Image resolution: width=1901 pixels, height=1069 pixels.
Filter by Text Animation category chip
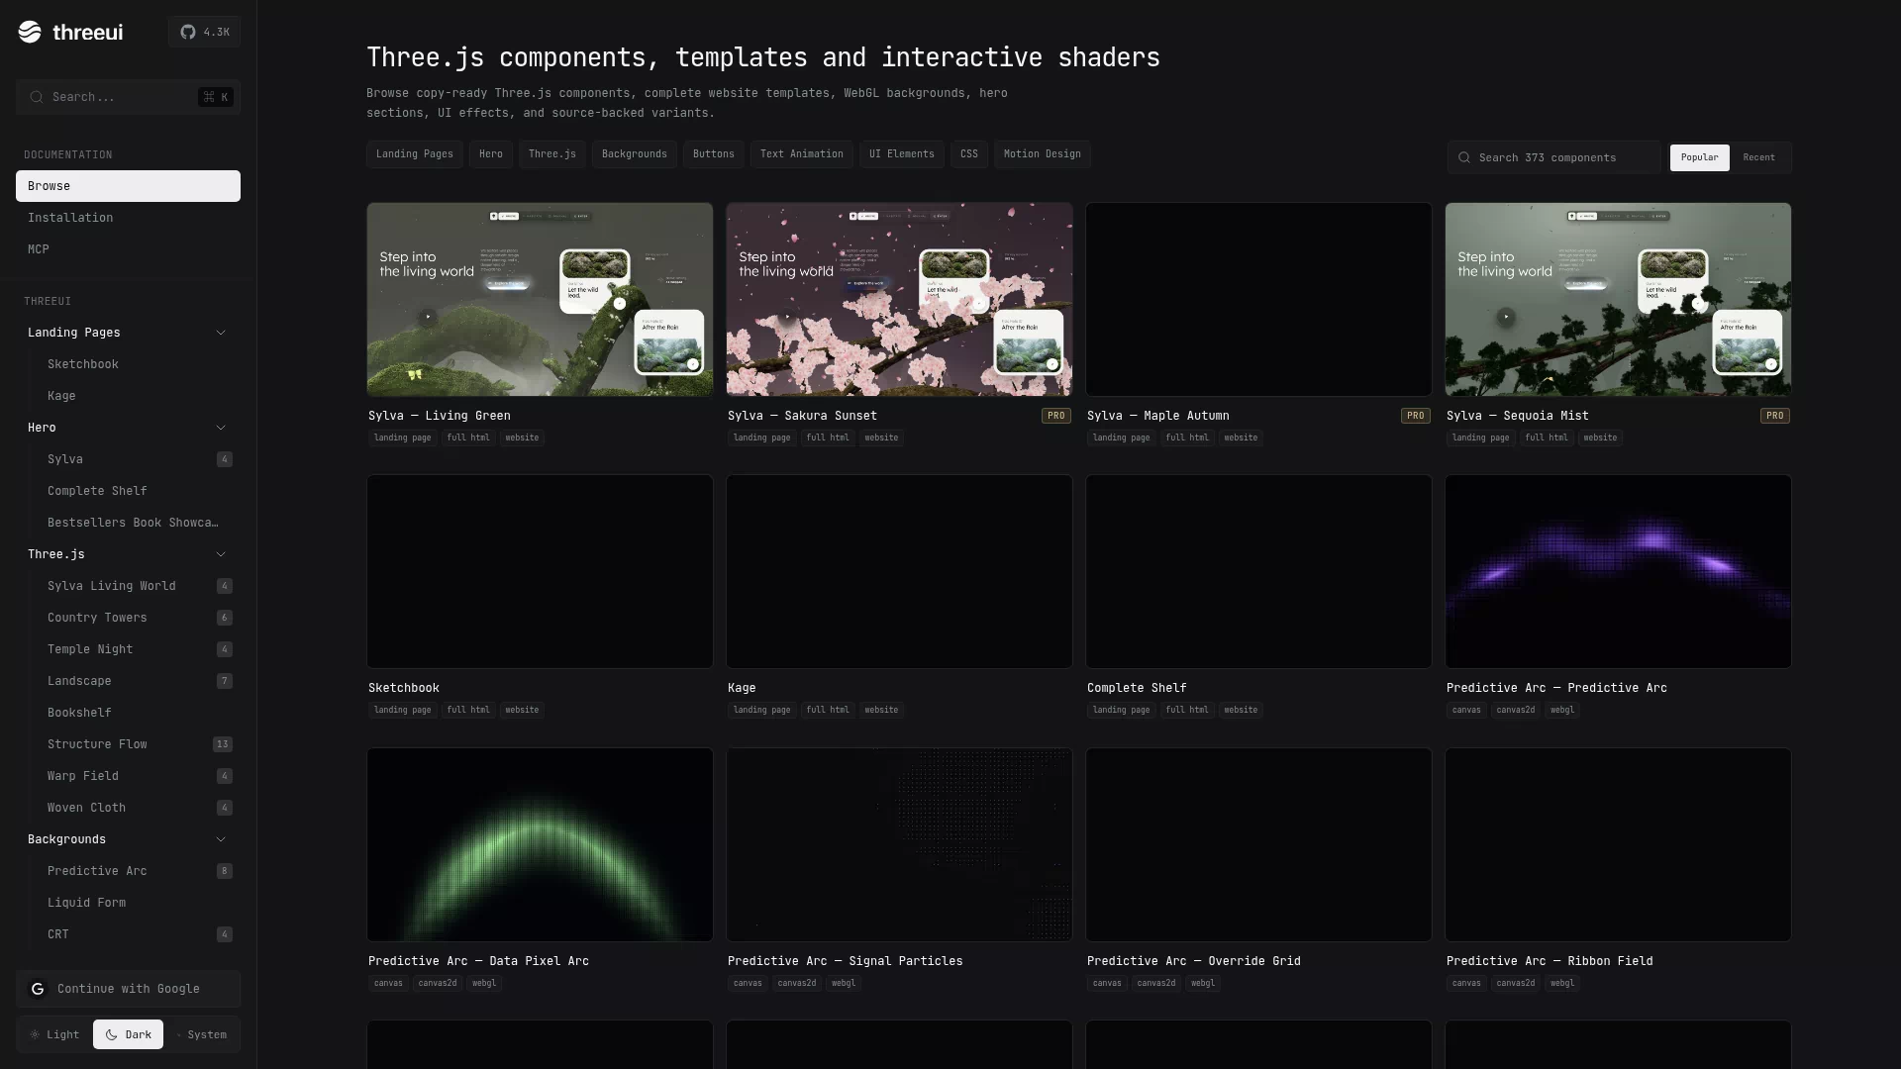coord(802,154)
